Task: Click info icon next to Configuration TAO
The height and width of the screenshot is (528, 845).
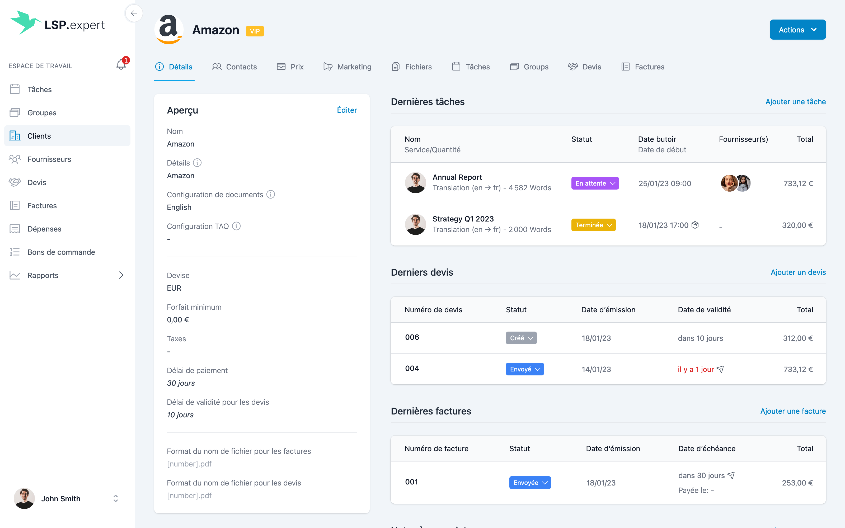Action: [236, 226]
